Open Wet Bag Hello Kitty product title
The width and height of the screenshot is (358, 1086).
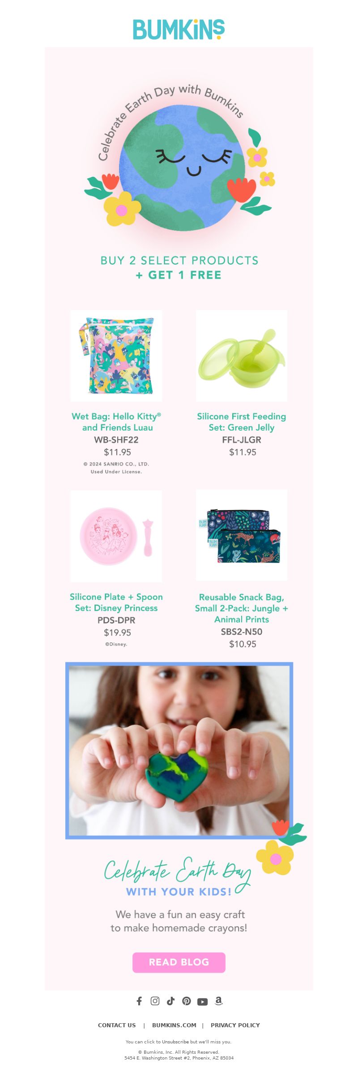(x=116, y=422)
